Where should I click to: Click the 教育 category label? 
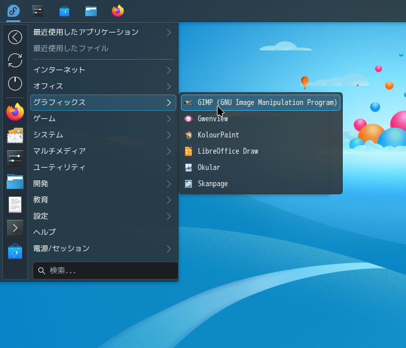point(41,200)
